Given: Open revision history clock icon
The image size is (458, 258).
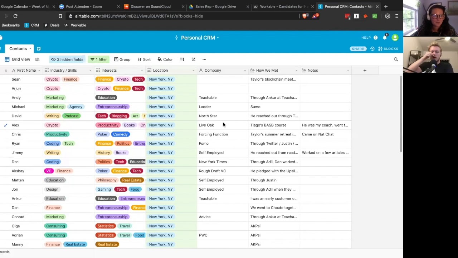Looking at the screenshot, I should pyautogui.click(x=372, y=49).
